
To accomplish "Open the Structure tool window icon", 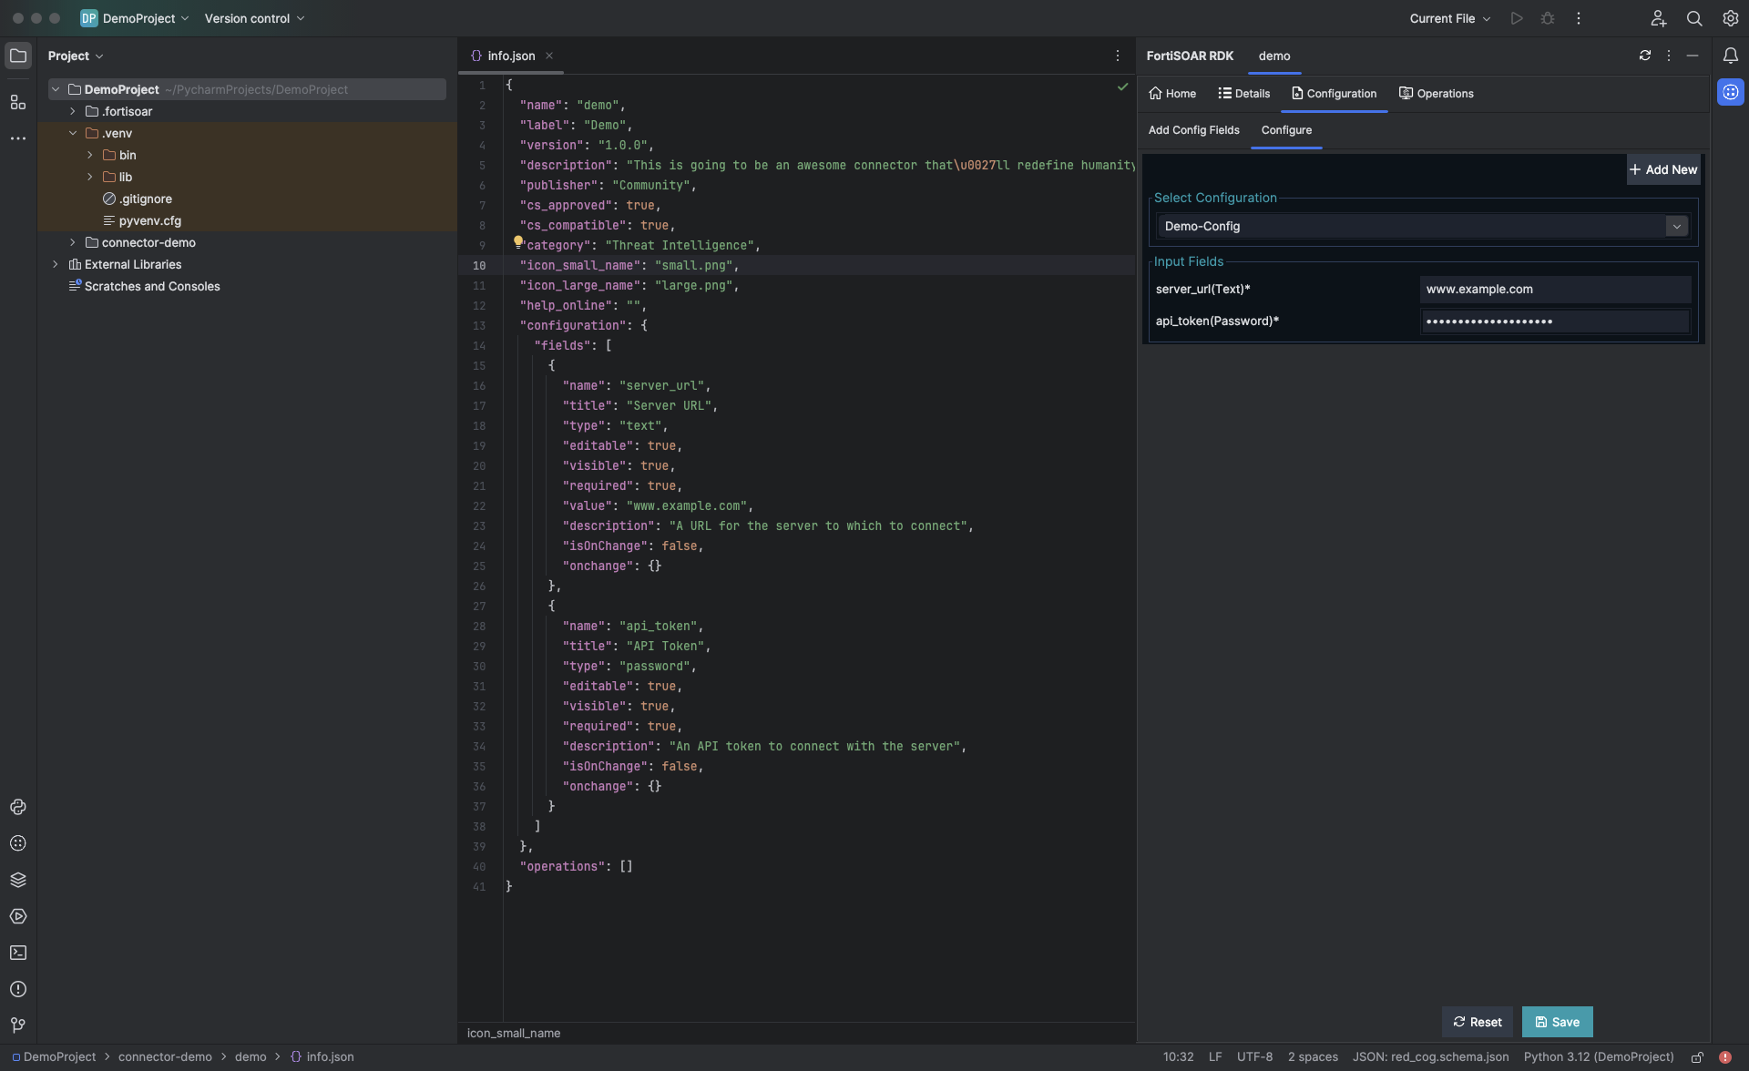I will (18, 102).
